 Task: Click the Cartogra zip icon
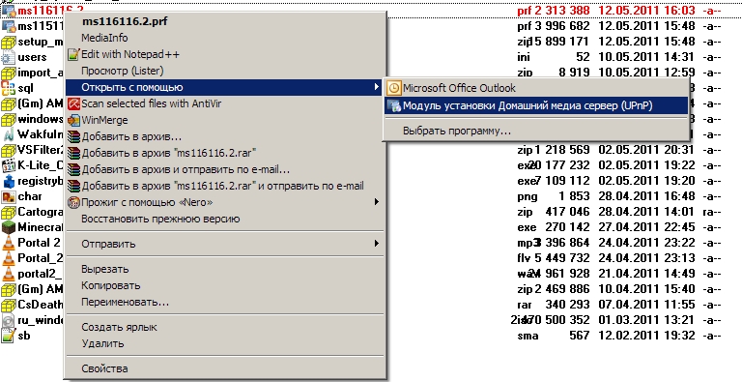click(8, 212)
